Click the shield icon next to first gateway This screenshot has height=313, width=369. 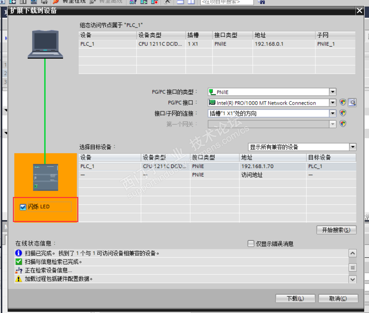pos(343,124)
